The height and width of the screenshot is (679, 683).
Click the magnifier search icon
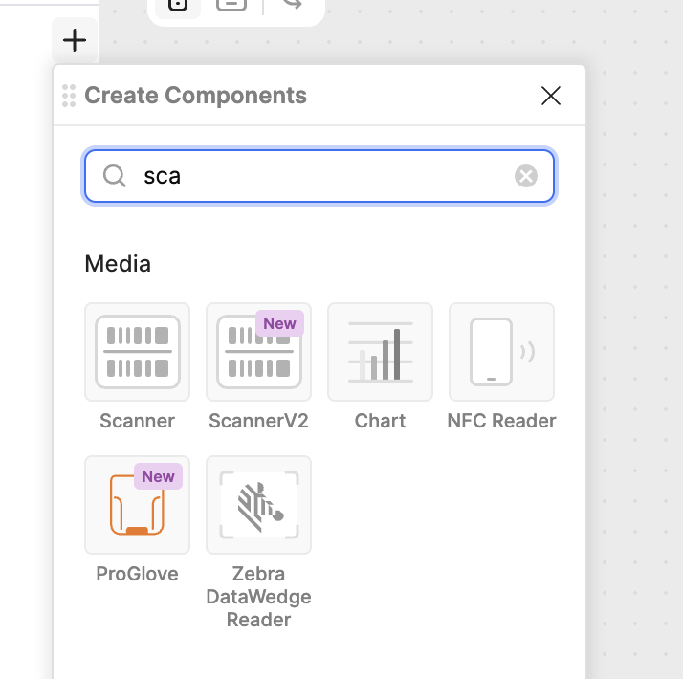click(115, 176)
